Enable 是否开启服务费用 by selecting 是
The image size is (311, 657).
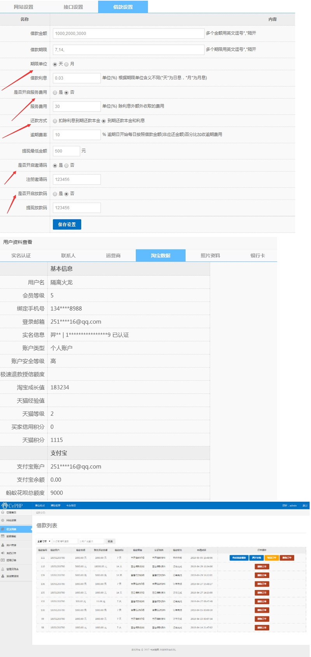[x=55, y=93]
